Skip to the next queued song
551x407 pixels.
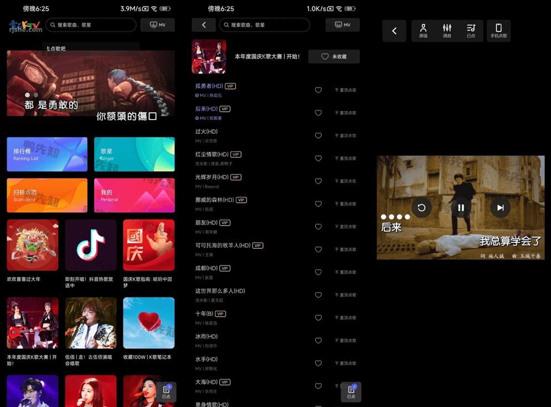coord(500,207)
